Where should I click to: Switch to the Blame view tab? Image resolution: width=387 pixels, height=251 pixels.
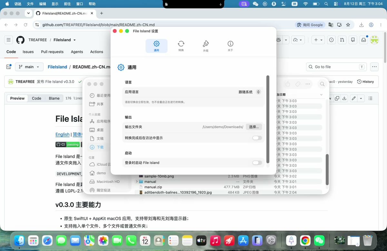(54, 98)
